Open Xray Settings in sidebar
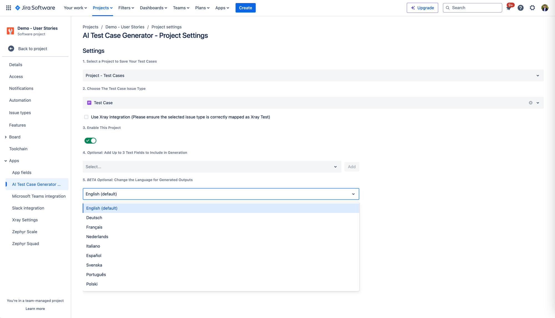 point(25,220)
